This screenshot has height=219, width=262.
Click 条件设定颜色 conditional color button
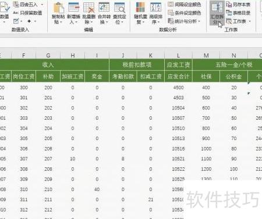185,13
